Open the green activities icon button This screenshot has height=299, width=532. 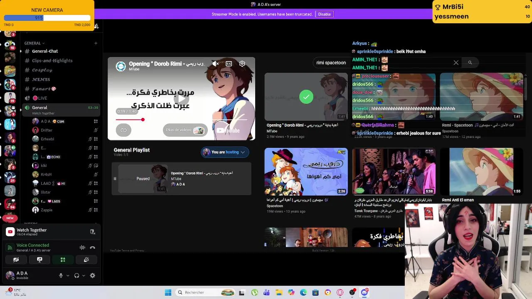click(x=63, y=260)
